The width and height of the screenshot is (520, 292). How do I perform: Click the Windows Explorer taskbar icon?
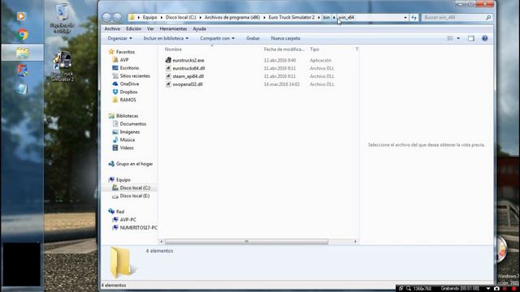[x=22, y=52]
